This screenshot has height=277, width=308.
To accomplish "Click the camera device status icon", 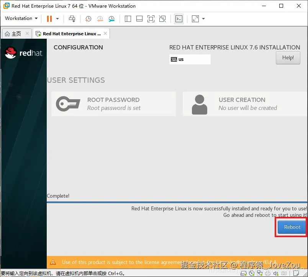I will click(x=284, y=273).
